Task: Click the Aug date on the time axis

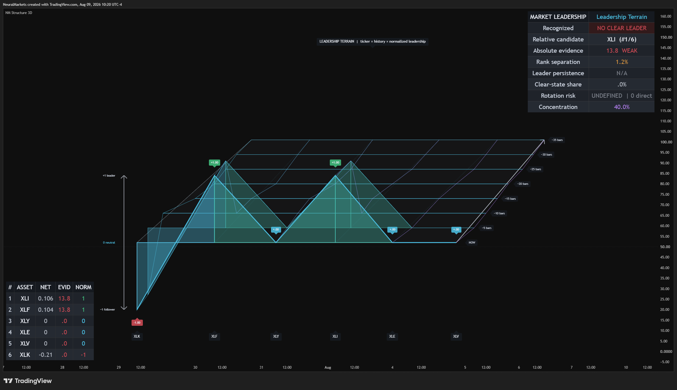Action: (x=328, y=367)
